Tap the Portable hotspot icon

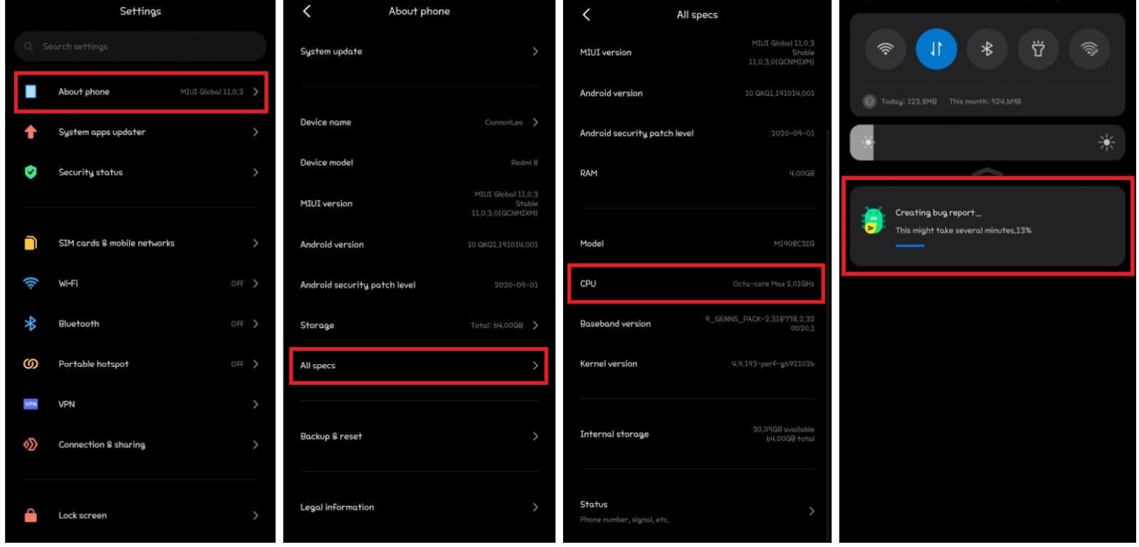click(31, 364)
